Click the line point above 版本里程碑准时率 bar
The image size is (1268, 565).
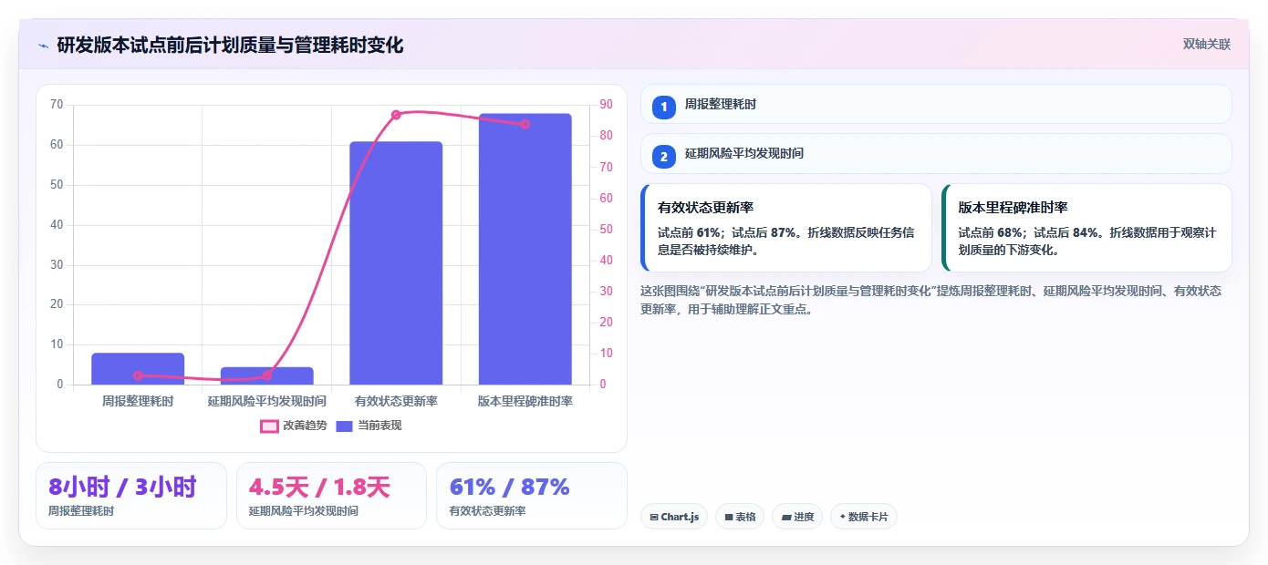click(525, 124)
